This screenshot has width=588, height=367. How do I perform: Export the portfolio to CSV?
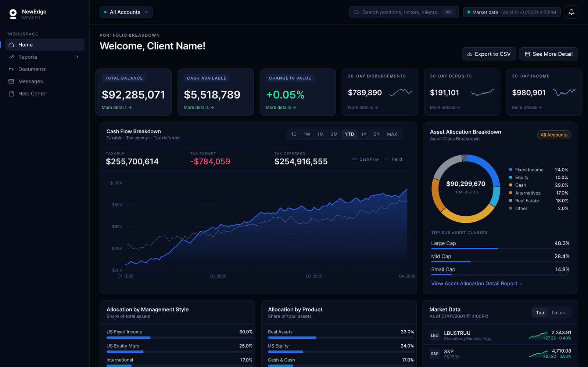(x=489, y=54)
